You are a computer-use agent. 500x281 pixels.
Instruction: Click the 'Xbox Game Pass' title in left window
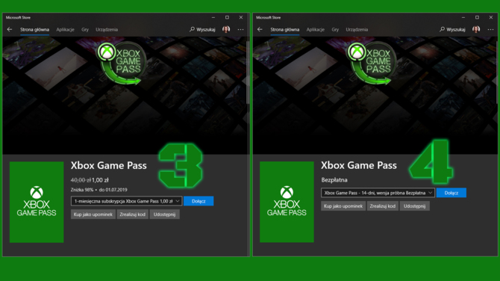[x=109, y=165]
